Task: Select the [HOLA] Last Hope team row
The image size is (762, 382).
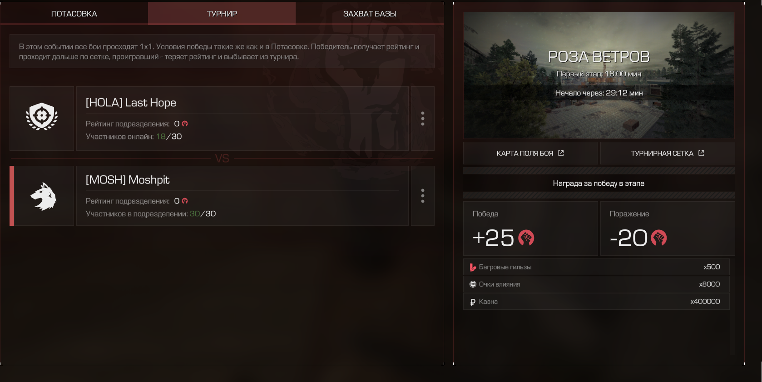Action: coord(242,119)
